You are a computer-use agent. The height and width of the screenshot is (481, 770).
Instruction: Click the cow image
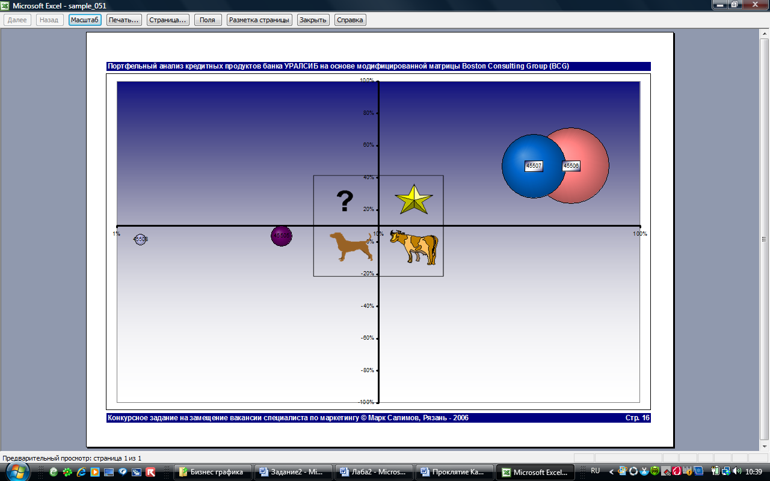[x=414, y=247]
